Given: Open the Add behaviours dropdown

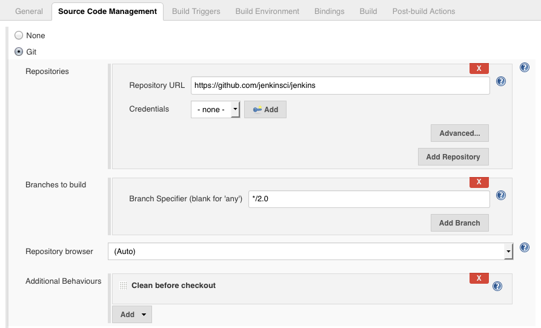Looking at the screenshot, I should click(132, 315).
